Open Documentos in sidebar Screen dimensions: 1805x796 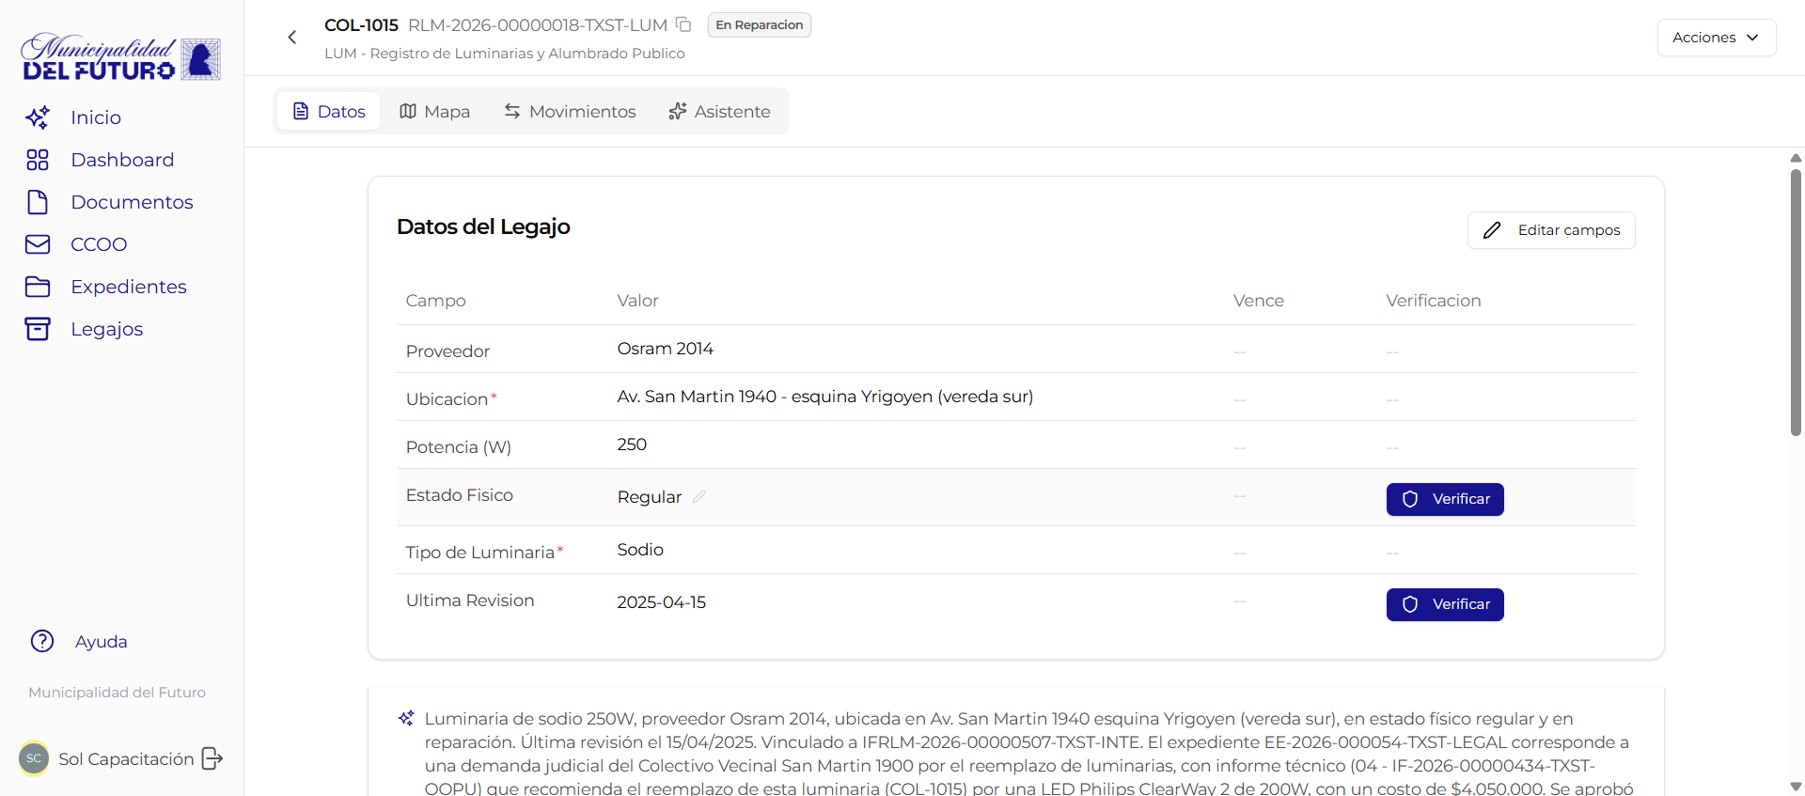click(132, 202)
